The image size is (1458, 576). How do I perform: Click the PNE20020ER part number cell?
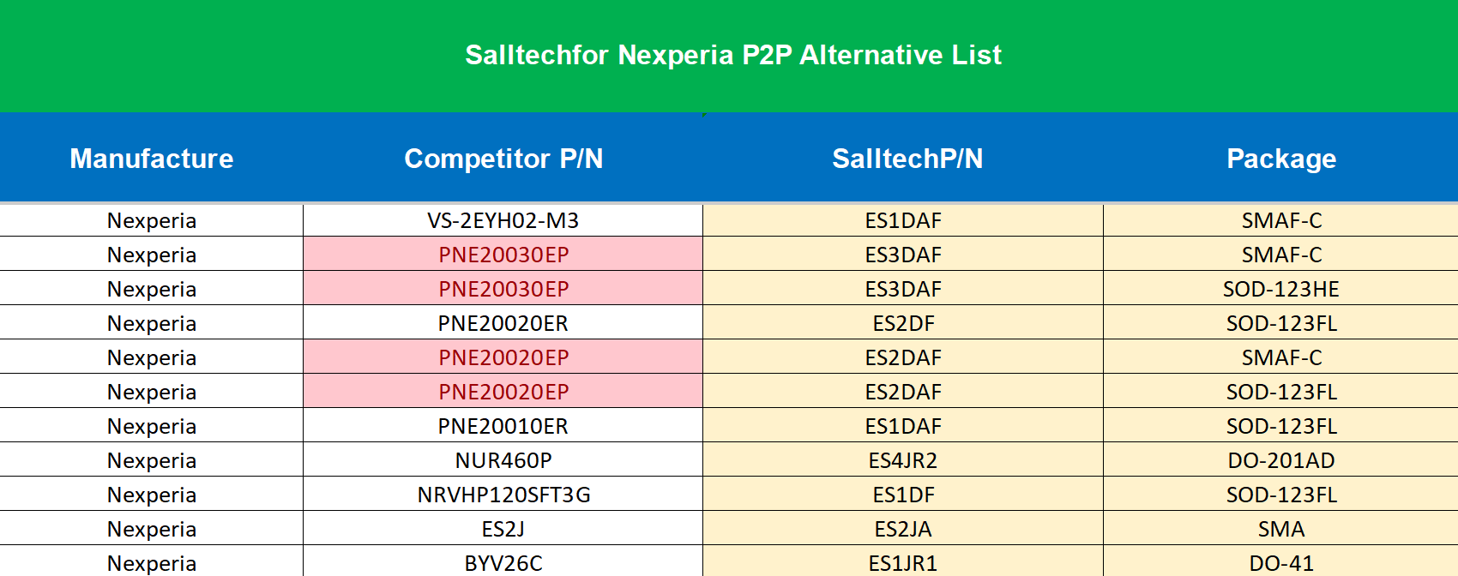point(503,323)
